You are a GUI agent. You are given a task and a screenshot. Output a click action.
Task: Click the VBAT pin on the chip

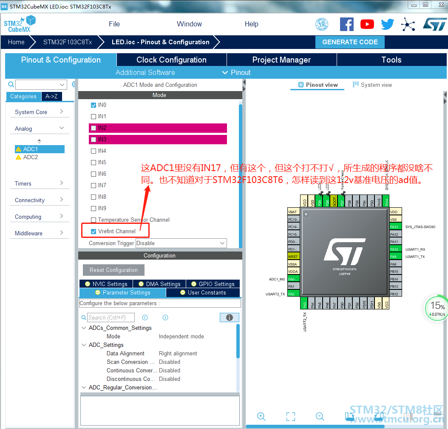293,212
